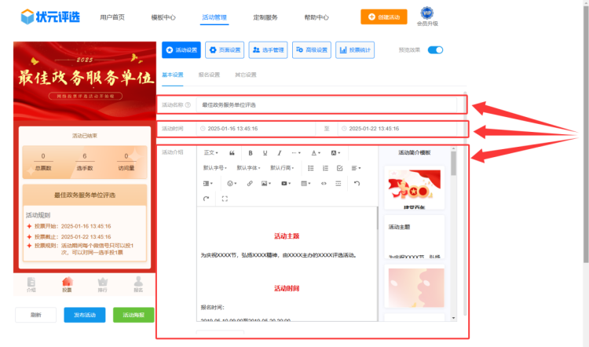Toggle the 预览效果 preview switch

pyautogui.click(x=434, y=50)
